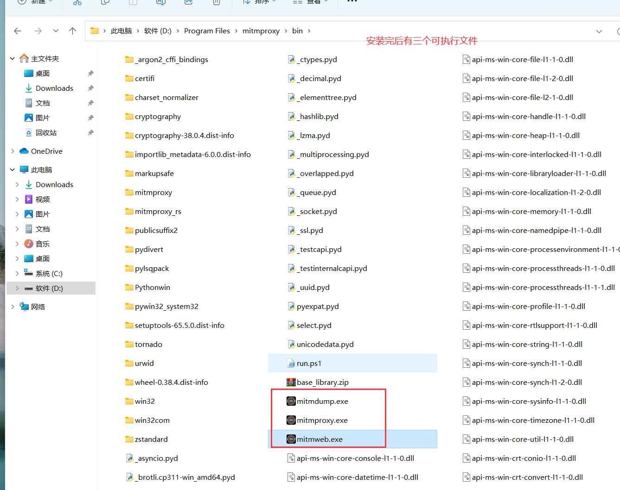This screenshot has height=490, width=620.
Task: Select 回收站 in the sidebar
Action: tap(46, 132)
